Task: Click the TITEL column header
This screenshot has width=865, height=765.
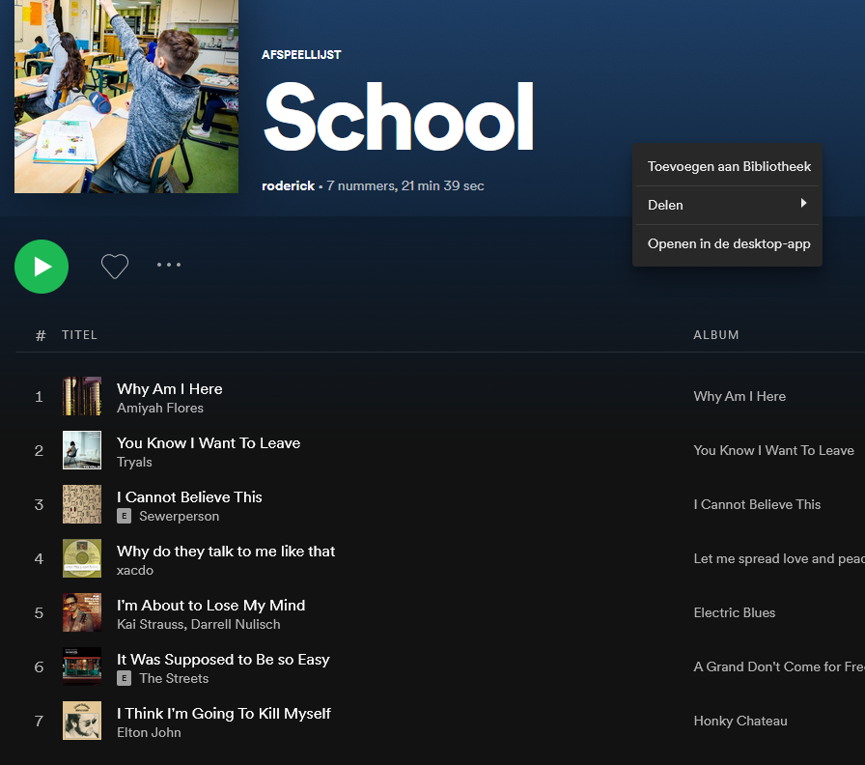Action: point(79,335)
